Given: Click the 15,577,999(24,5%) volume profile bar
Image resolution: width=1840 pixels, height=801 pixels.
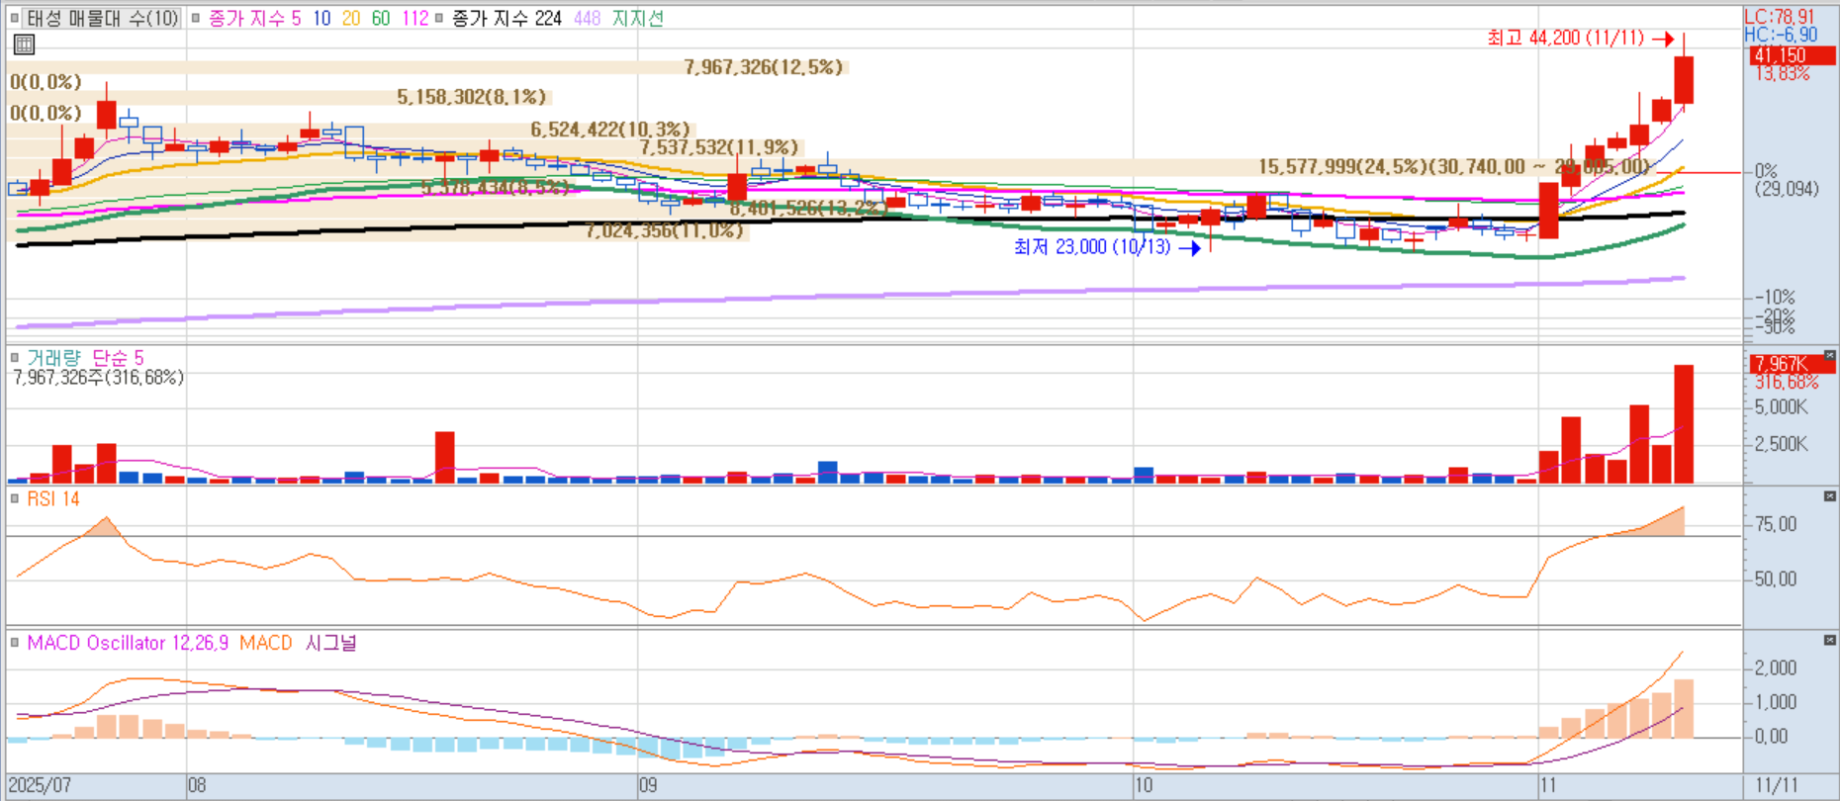Looking at the screenshot, I should 829,167.
